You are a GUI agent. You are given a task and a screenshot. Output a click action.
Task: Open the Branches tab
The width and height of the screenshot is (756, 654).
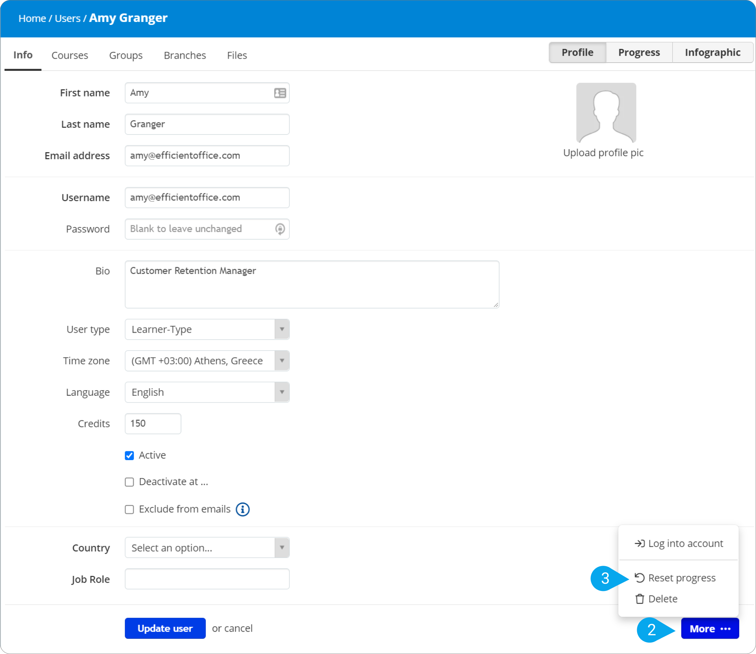185,55
